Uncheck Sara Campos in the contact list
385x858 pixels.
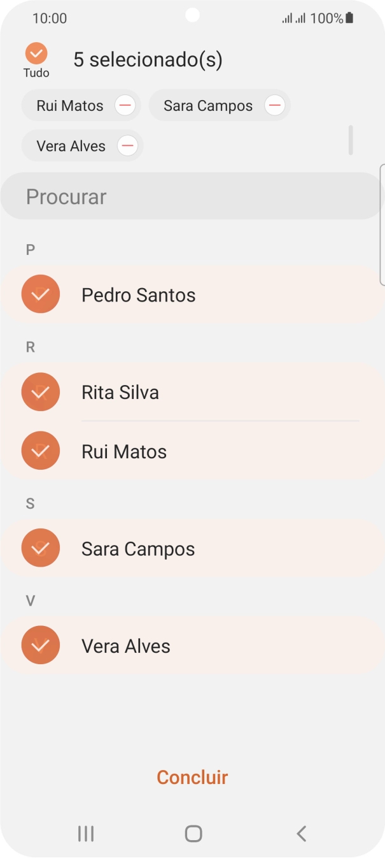(x=40, y=548)
